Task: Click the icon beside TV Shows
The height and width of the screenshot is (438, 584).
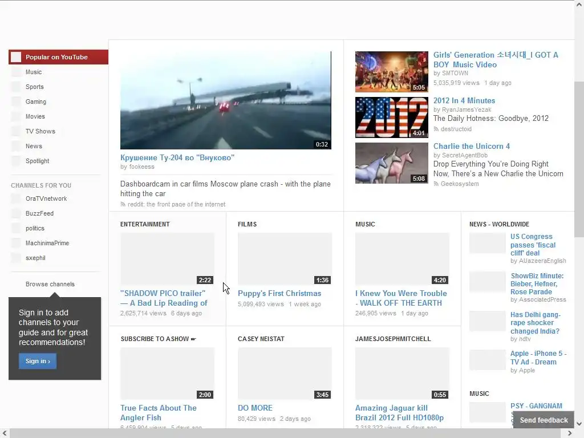Action: coord(16,132)
